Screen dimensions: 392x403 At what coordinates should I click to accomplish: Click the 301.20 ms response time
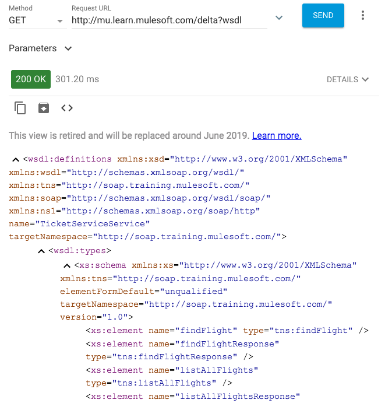pyautogui.click(x=77, y=79)
